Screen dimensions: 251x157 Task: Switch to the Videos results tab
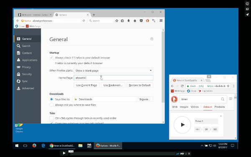point(195,107)
